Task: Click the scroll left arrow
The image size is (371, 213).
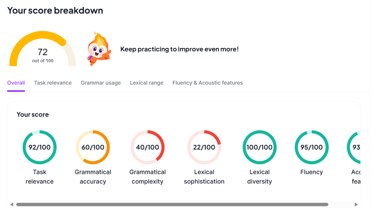Action: [x=12, y=205]
